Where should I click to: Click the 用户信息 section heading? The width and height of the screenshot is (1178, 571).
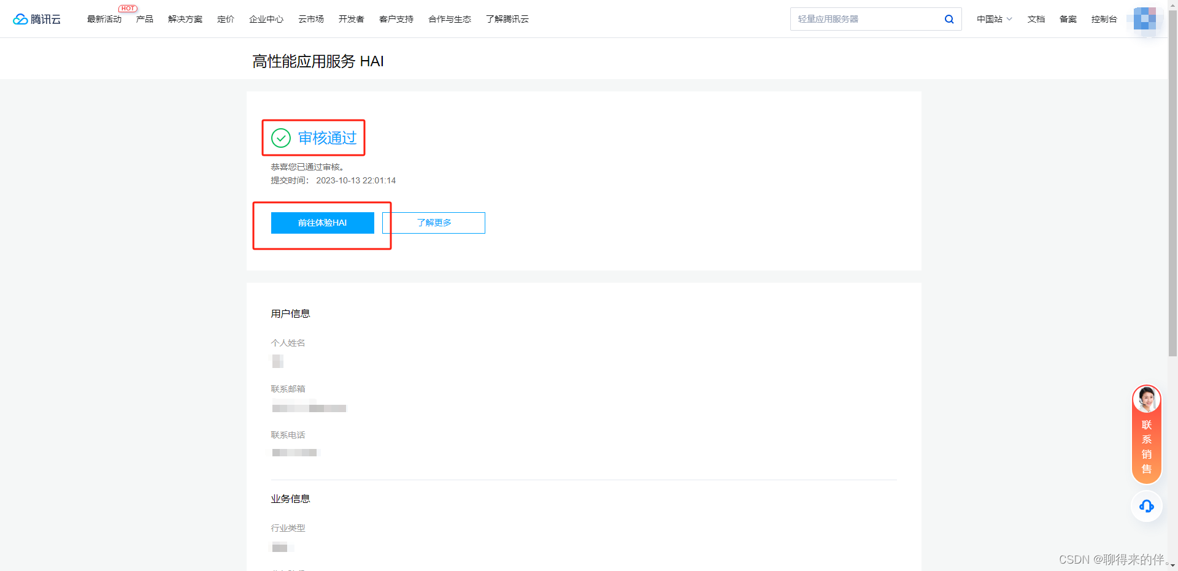coord(291,313)
